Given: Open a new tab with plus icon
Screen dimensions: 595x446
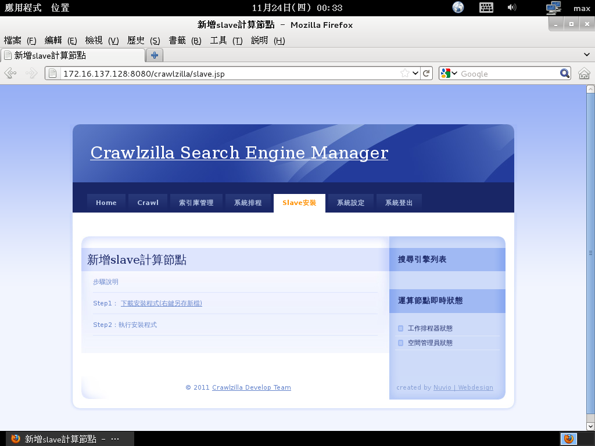Looking at the screenshot, I should [155, 55].
